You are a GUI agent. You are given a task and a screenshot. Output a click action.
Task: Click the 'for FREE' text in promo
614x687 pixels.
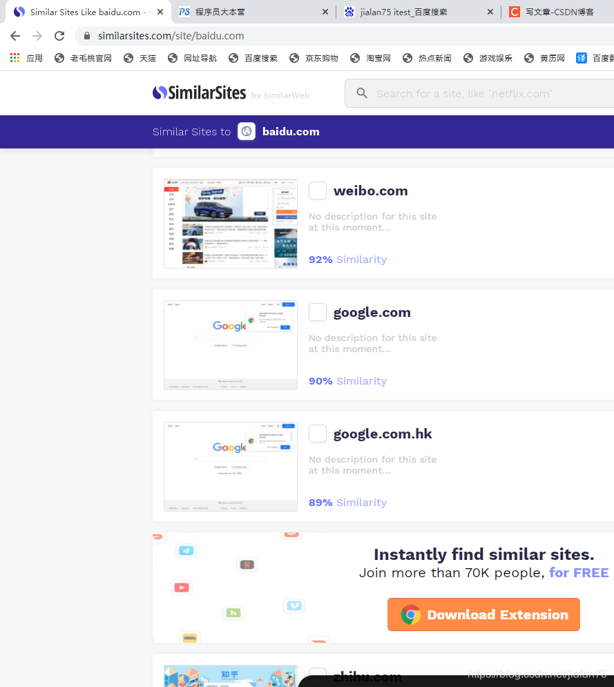(579, 572)
